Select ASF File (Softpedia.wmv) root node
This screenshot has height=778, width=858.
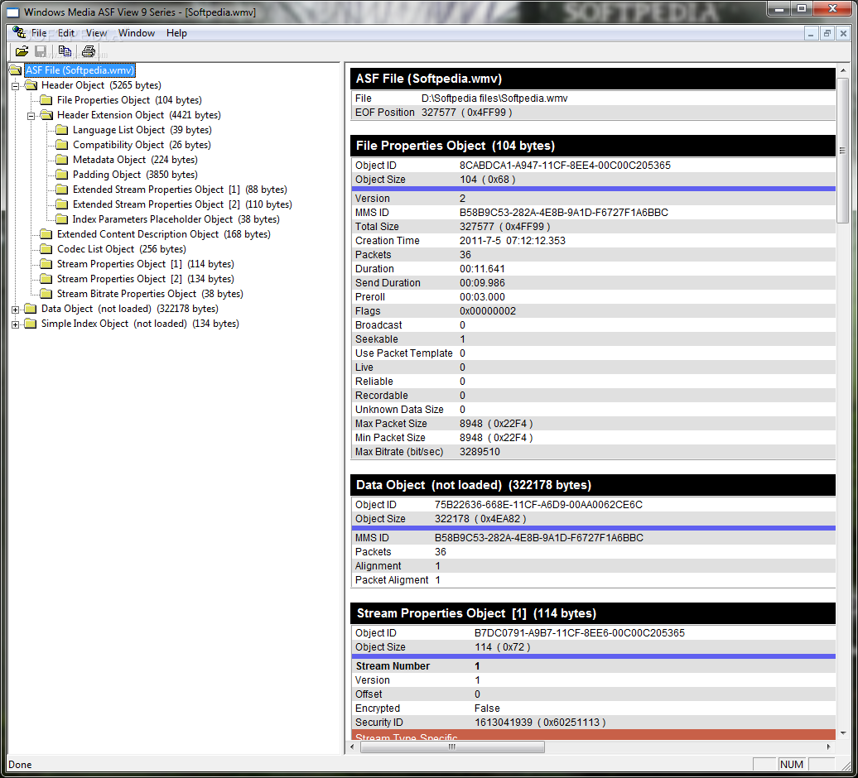pos(80,70)
